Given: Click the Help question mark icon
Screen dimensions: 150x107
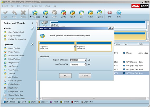Looking at the screenshot, I should [119, 14].
